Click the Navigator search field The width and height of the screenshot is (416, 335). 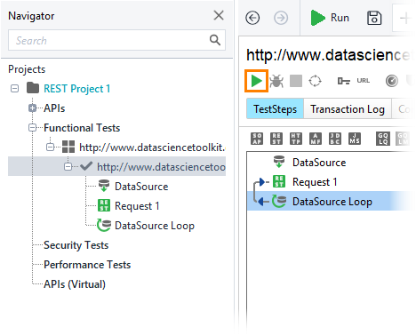116,40
